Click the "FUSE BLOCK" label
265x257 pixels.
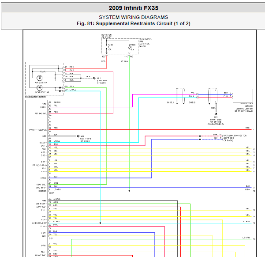click(x=145, y=39)
